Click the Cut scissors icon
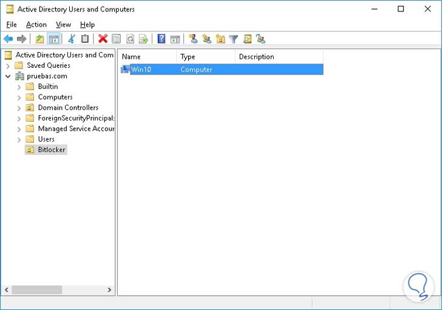The height and width of the screenshot is (310, 443). [x=72, y=39]
